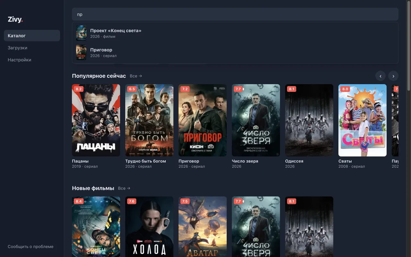Click the 8.2 rating badge on Пацаны
Image resolution: width=411 pixels, height=257 pixels.
coord(79,89)
